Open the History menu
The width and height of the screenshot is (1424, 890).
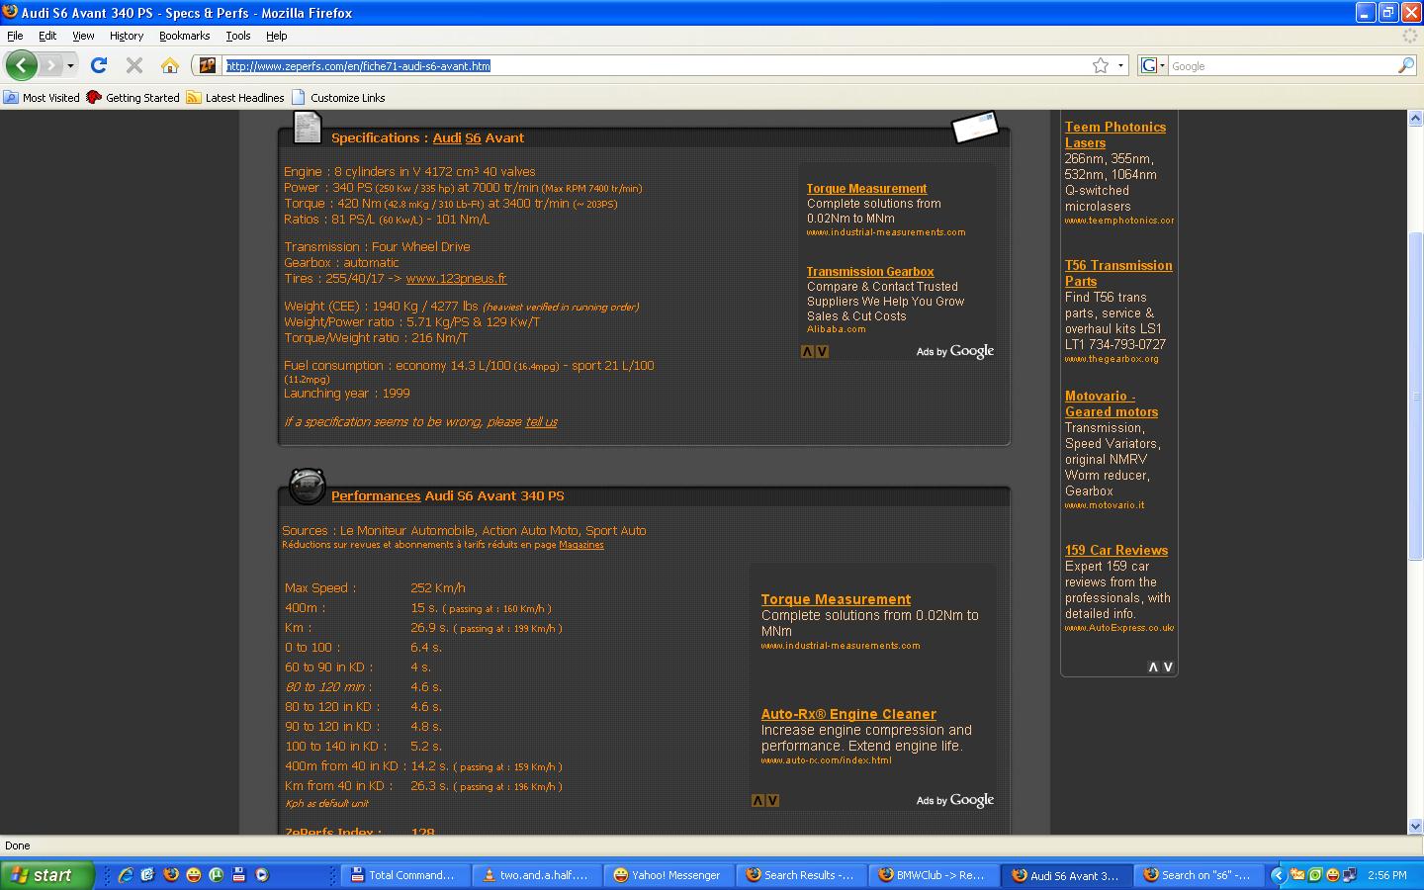coord(127,36)
